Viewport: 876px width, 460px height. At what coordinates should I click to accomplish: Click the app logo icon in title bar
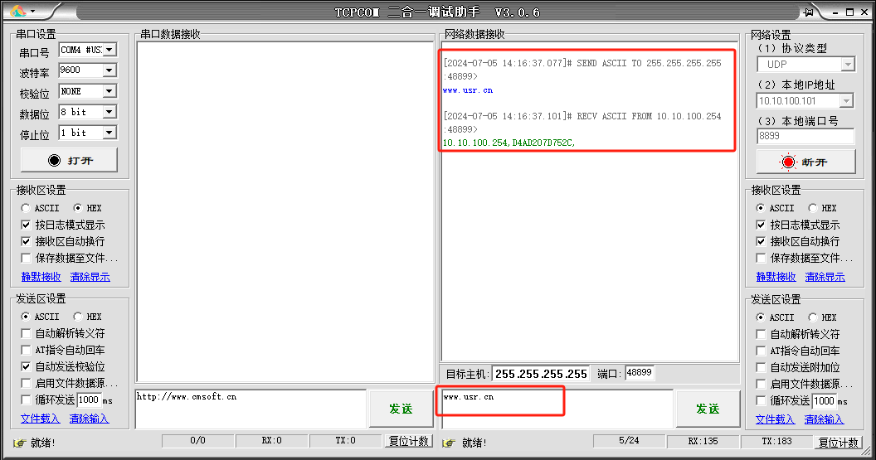click(17, 12)
